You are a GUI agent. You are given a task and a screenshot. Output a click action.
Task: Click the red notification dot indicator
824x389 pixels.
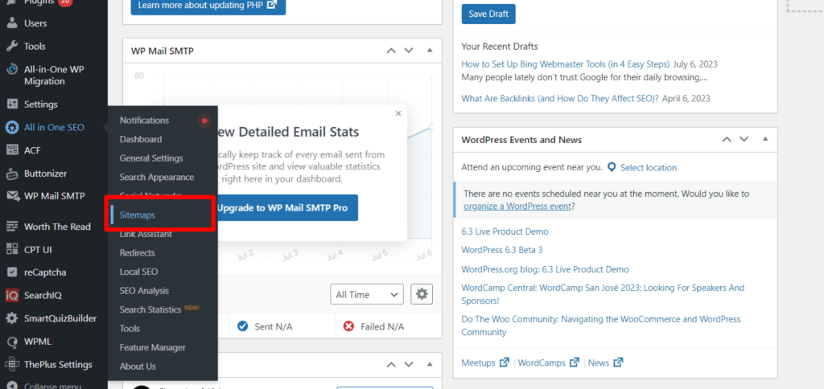click(204, 121)
